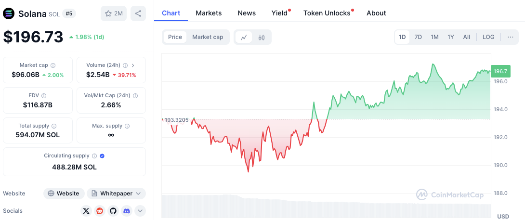The width and height of the screenshot is (525, 220).
Task: Click the share icon next to Solana
Action: click(138, 13)
